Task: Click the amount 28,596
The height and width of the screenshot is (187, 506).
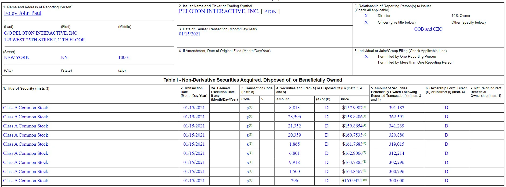Action: [x=294, y=117]
